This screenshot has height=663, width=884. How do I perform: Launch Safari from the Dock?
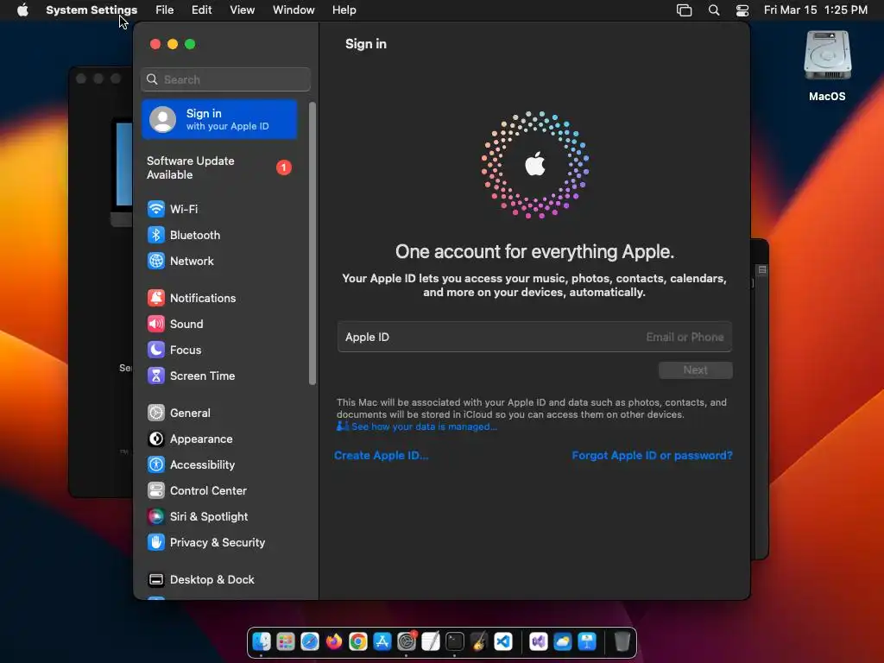point(310,641)
